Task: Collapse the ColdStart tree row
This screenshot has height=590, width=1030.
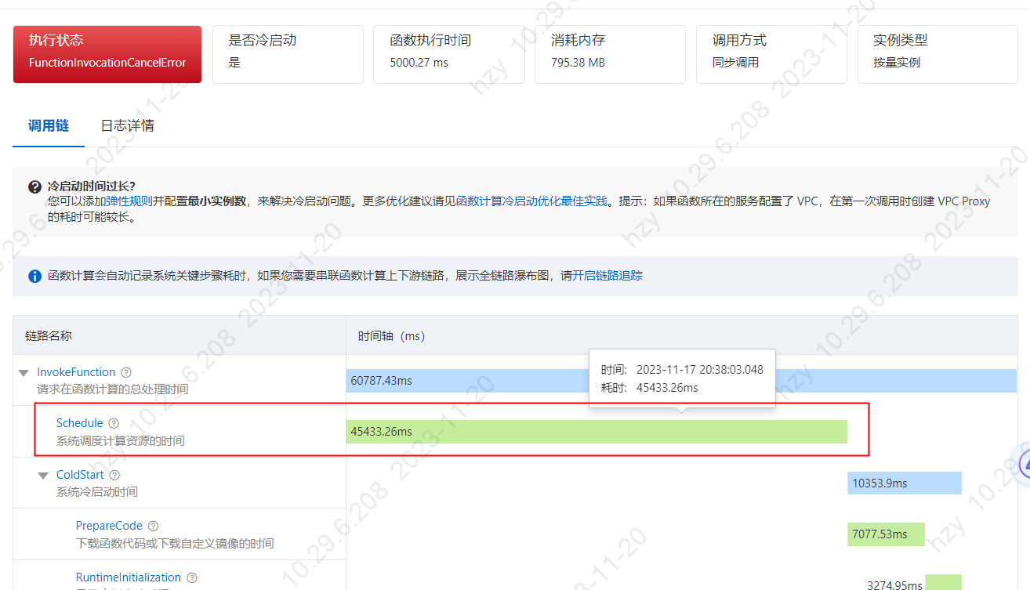Action: coord(43,476)
